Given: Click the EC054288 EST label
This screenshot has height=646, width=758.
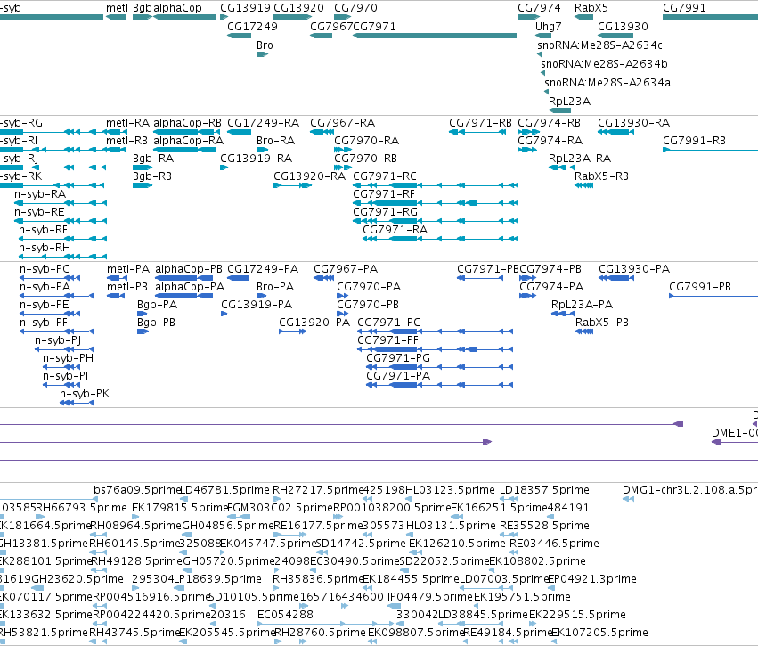Looking at the screenshot, I should 285,615.
